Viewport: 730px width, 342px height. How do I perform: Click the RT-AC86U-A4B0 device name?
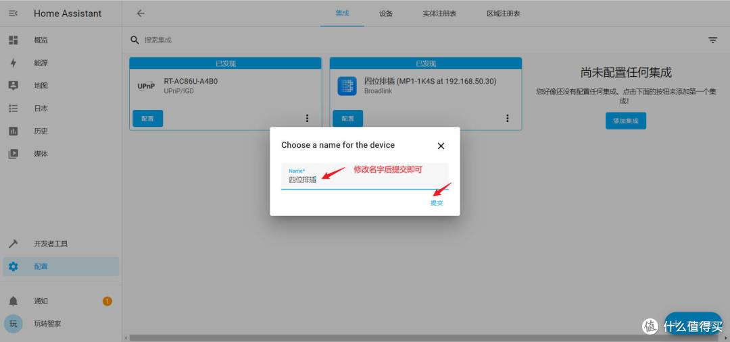click(191, 82)
